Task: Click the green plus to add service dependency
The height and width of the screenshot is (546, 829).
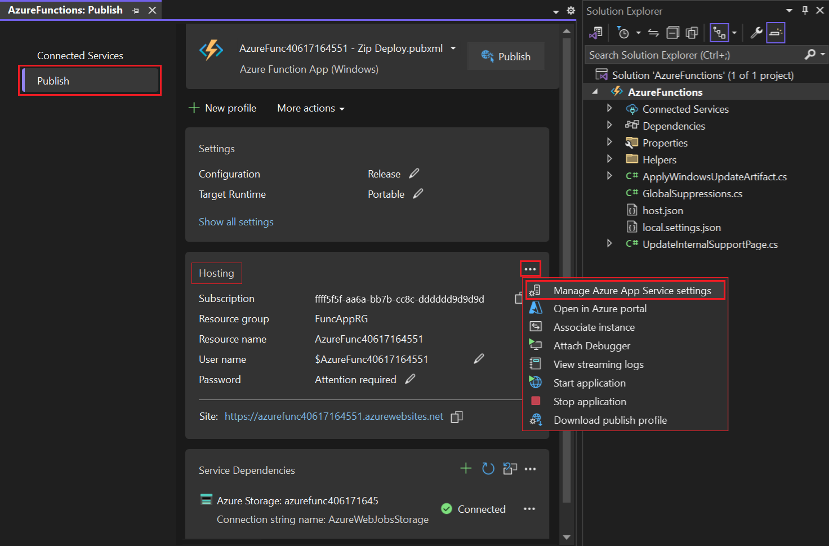Action: (466, 468)
